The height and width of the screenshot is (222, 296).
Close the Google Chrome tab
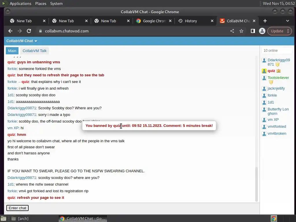coord(170,21)
